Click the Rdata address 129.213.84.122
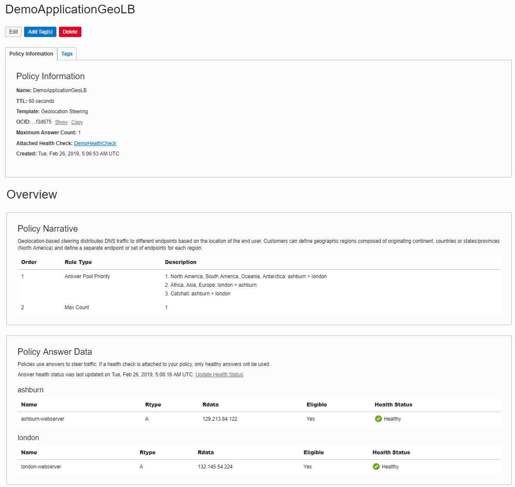This screenshot has width=515, height=487. click(x=220, y=419)
